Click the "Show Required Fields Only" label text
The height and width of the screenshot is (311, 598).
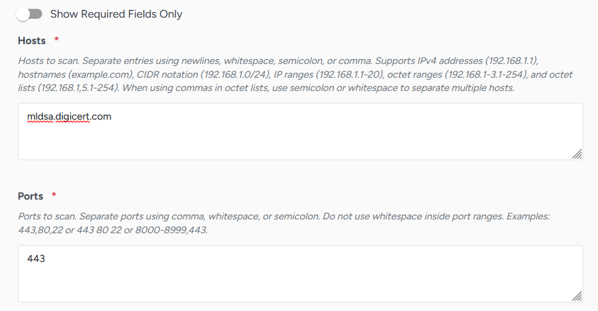click(x=116, y=14)
